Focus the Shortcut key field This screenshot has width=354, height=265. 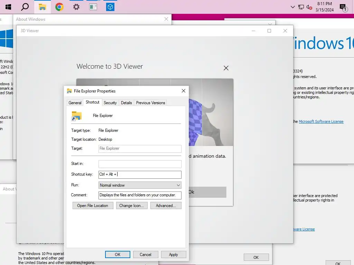[140, 175]
